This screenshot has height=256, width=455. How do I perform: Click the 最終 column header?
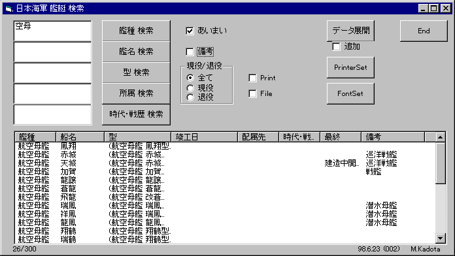click(341, 137)
